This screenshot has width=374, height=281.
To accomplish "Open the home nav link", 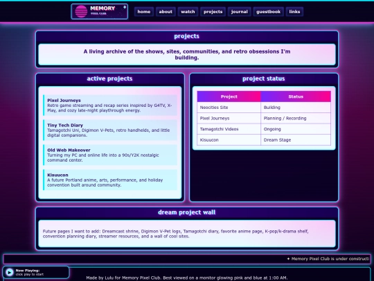I will 144,12.
